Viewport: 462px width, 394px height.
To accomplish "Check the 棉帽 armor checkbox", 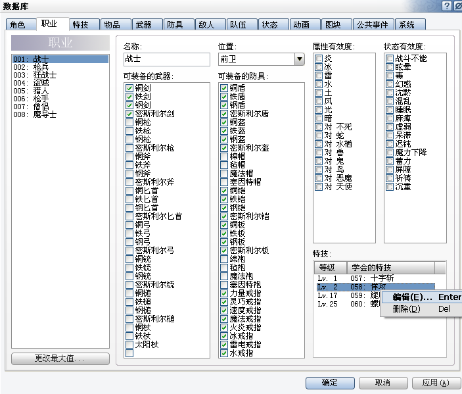I will [224, 157].
